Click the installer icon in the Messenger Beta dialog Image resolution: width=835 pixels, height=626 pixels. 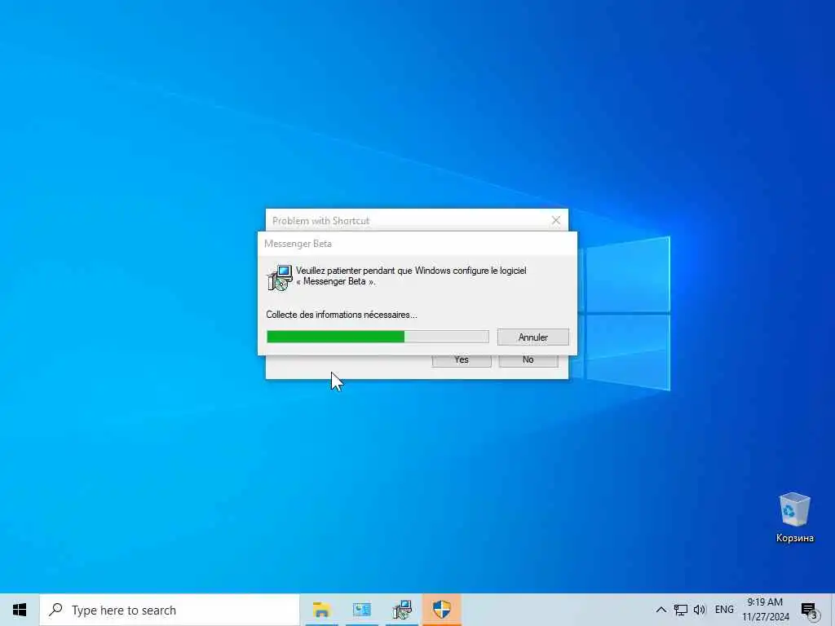(x=281, y=277)
